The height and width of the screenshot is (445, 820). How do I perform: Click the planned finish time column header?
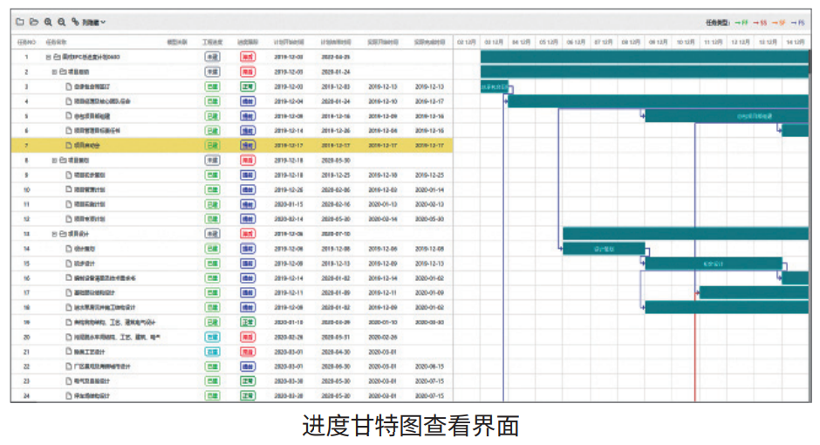(336, 42)
